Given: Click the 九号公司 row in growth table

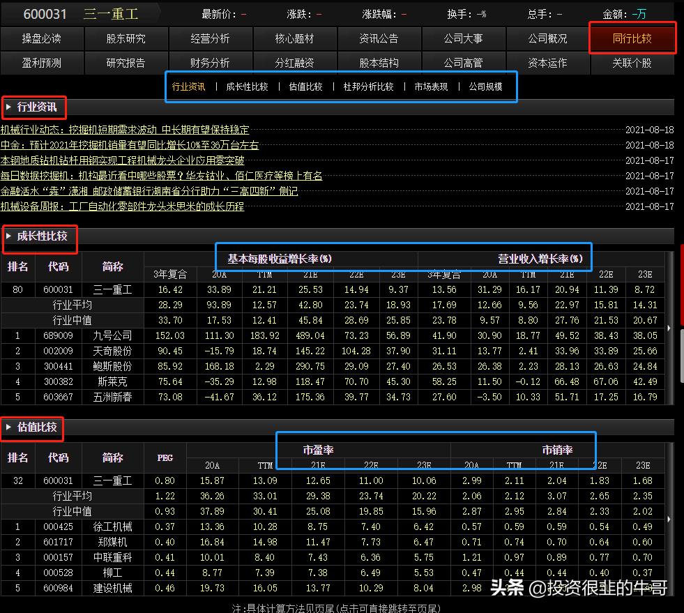Looking at the screenshot, I should coord(112,335).
